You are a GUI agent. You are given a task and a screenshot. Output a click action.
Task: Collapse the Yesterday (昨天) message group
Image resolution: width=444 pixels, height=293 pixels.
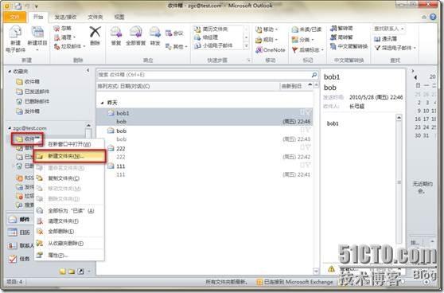click(103, 103)
